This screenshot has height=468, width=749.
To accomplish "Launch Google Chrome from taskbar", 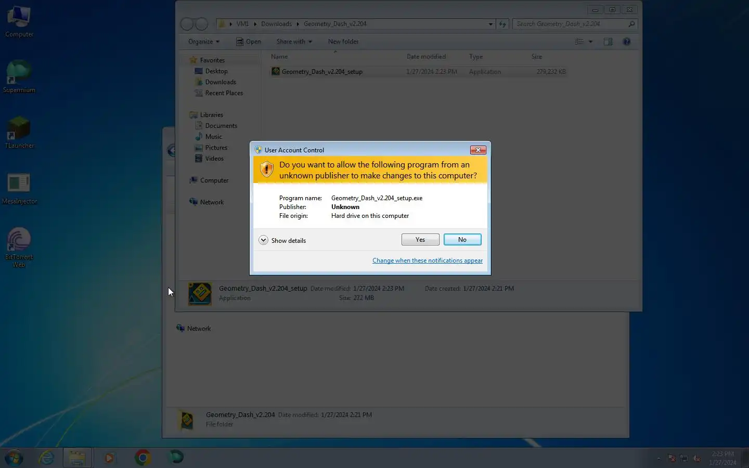I will click(x=143, y=458).
